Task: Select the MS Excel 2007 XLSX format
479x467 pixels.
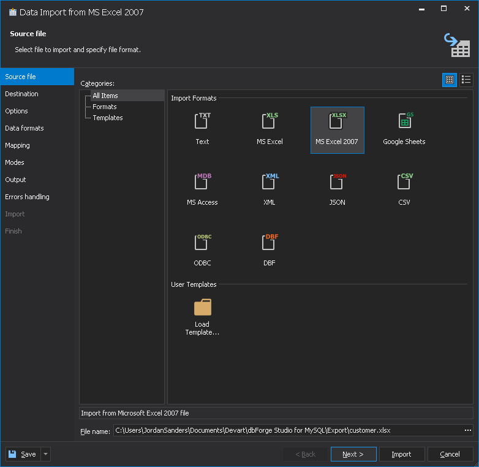Action: pyautogui.click(x=338, y=130)
